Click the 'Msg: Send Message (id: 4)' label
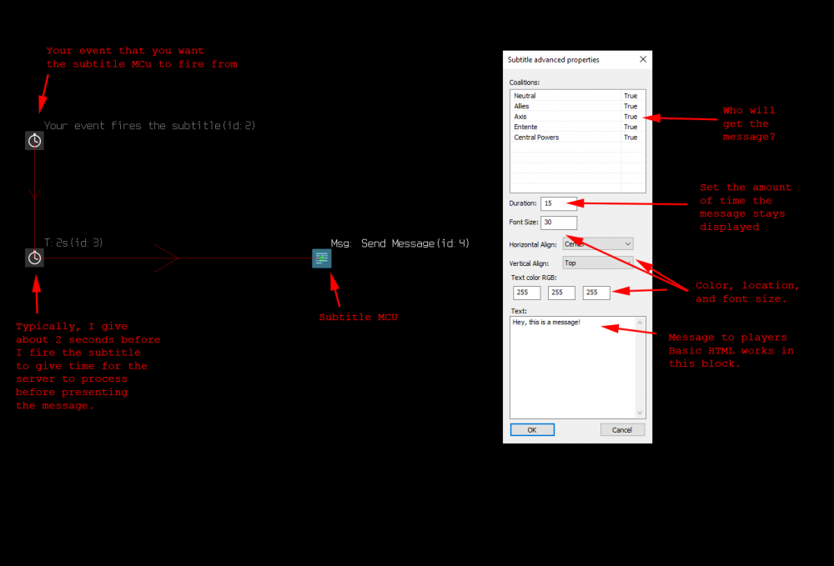The image size is (834, 566). click(400, 243)
